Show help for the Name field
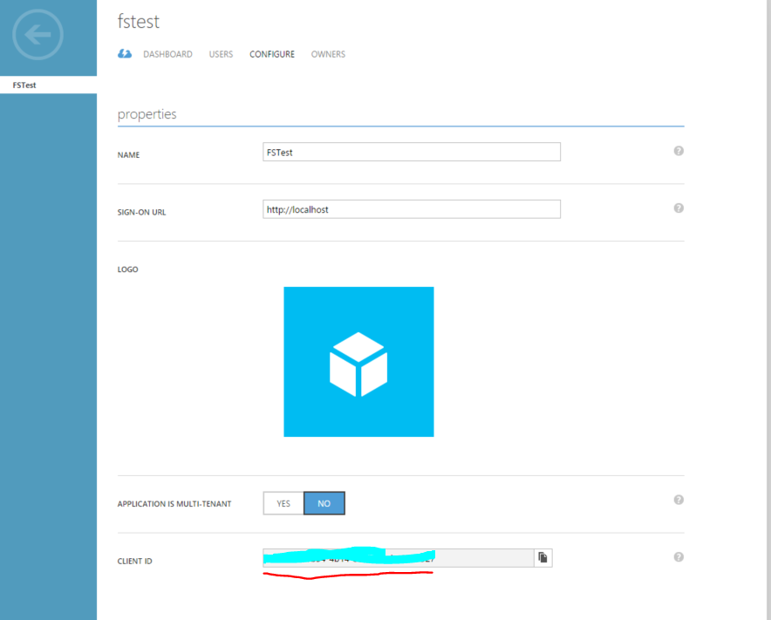Screen dimensions: 771x620 [x=679, y=151]
